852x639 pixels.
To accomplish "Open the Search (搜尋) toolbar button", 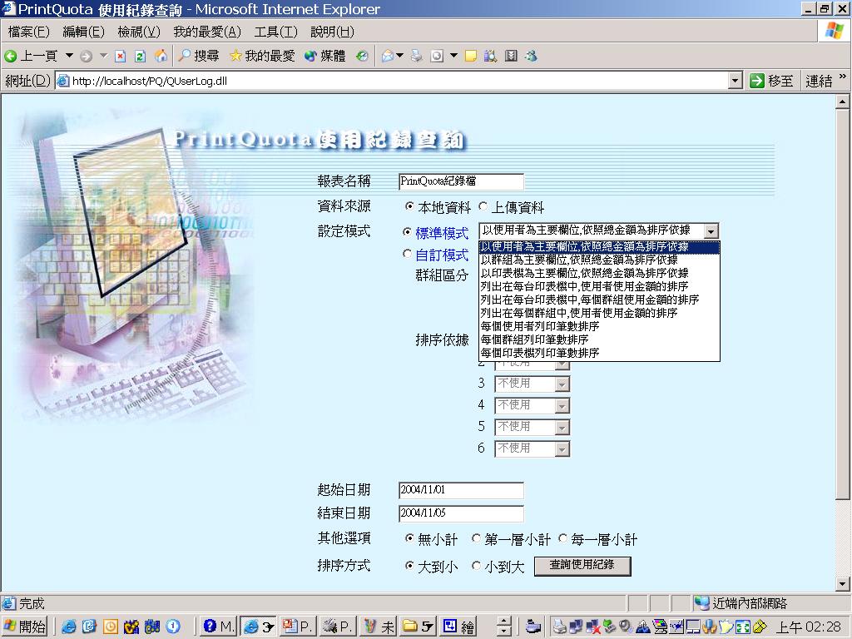I will tap(199, 56).
